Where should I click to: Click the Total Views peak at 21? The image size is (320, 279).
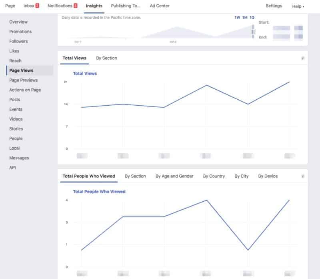(289, 82)
